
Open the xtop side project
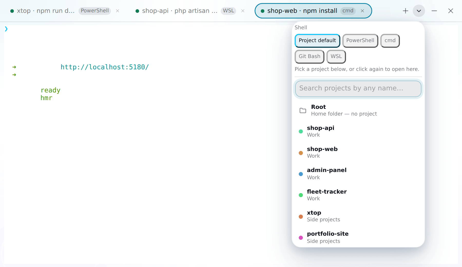[x=358, y=216]
